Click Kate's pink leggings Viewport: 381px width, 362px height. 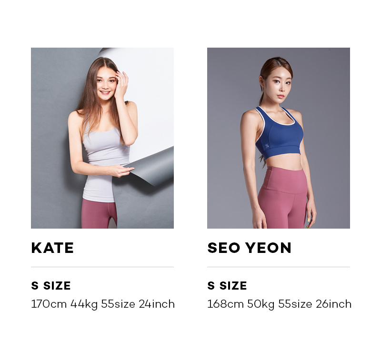pyautogui.click(x=99, y=214)
